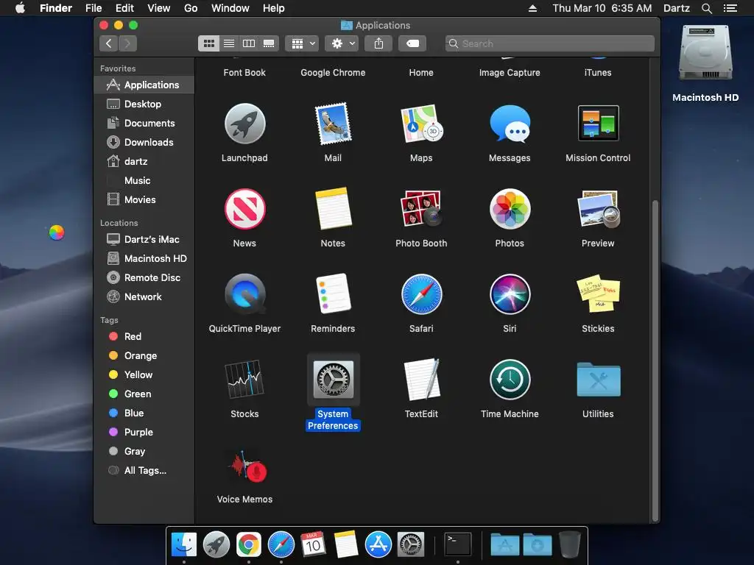This screenshot has width=754, height=565.
Task: Open the Action gear dropdown menu
Action: pyautogui.click(x=342, y=43)
